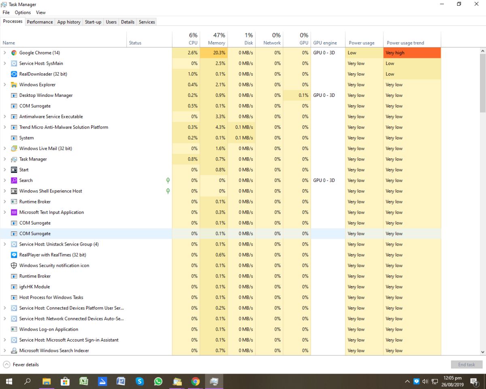
Task: Sort processes by the Name column
Action: pos(64,39)
